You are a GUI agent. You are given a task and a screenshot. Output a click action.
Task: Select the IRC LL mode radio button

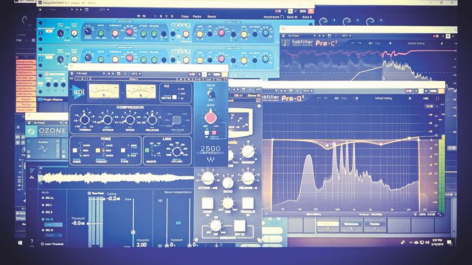43,198
